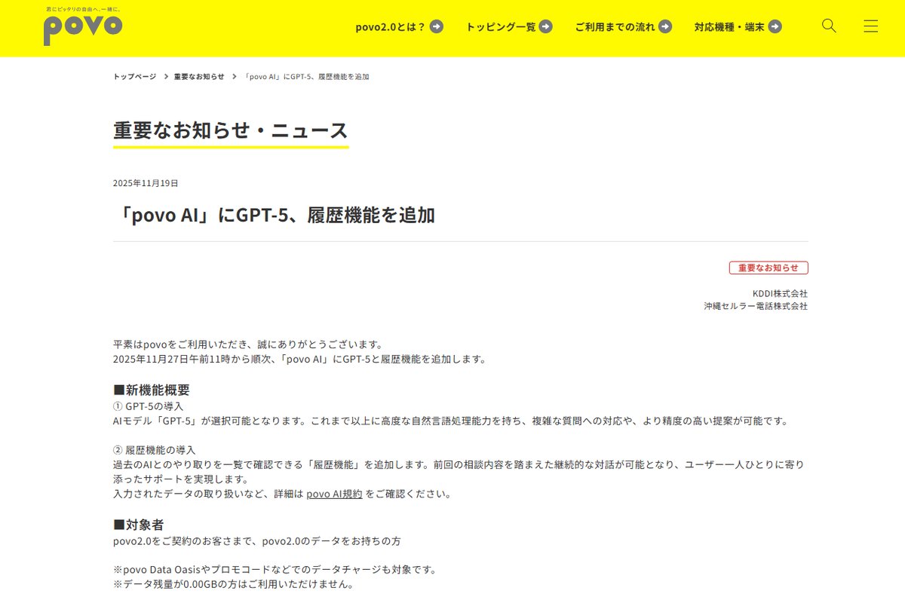Click the article title 「povo AI」にGPT-5、履歴機能を追加
Viewport: 905px width, 603px height.
coord(279,214)
